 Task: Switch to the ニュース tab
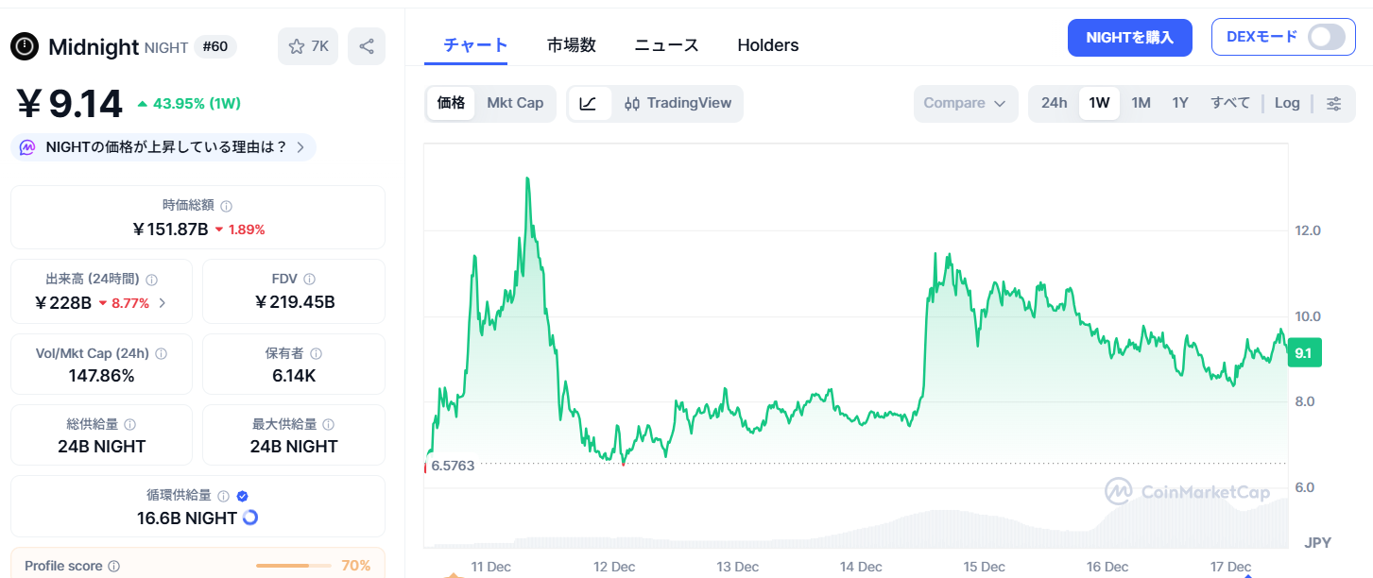point(666,45)
